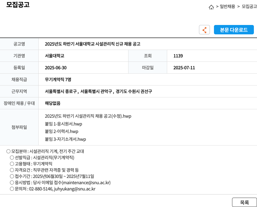The width and height of the screenshot is (257, 207).
Task: Download attachment 붙임 1-응시원서.hwp
Action: tap(63, 124)
